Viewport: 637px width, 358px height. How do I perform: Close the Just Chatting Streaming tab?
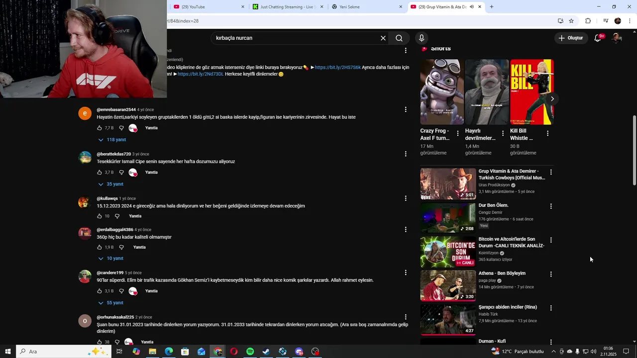click(321, 7)
